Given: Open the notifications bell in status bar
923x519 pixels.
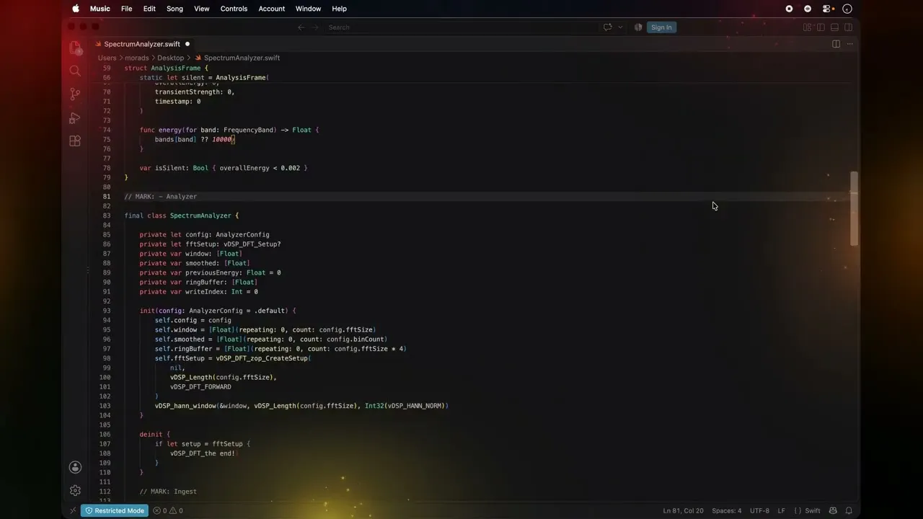Looking at the screenshot, I should coord(849,510).
